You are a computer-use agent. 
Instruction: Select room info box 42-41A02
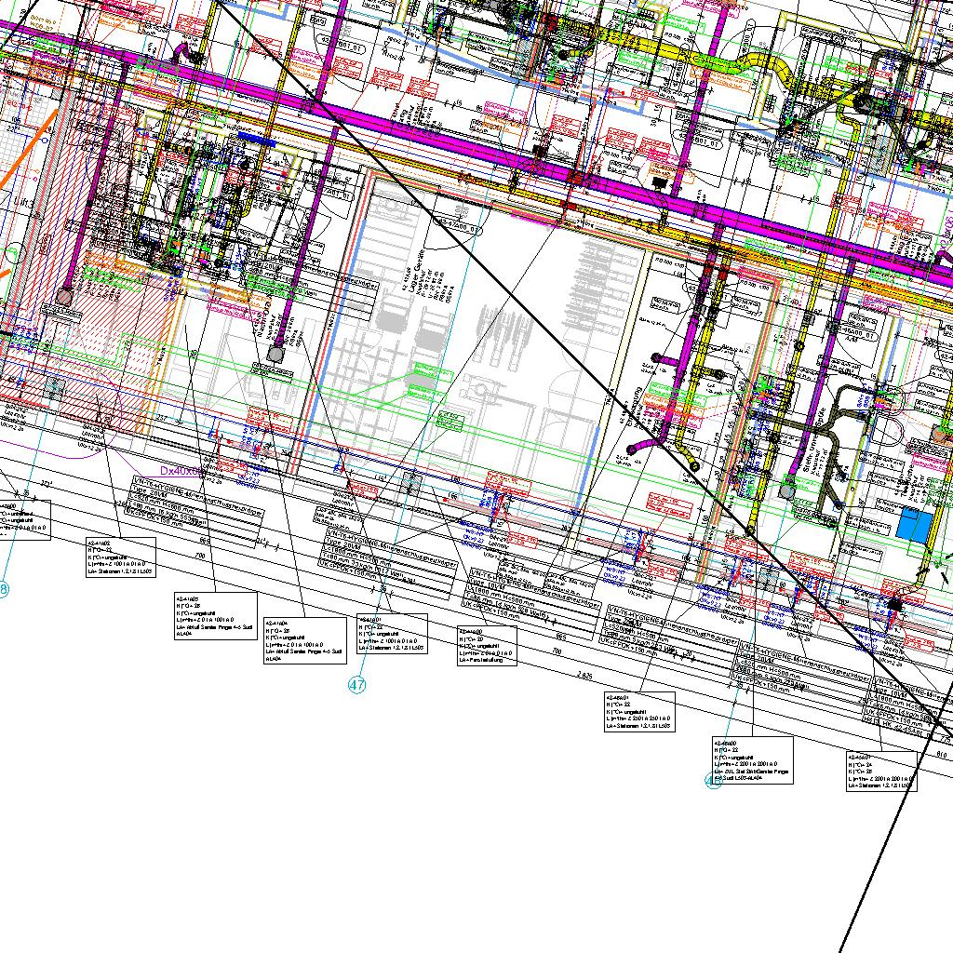pos(120,557)
